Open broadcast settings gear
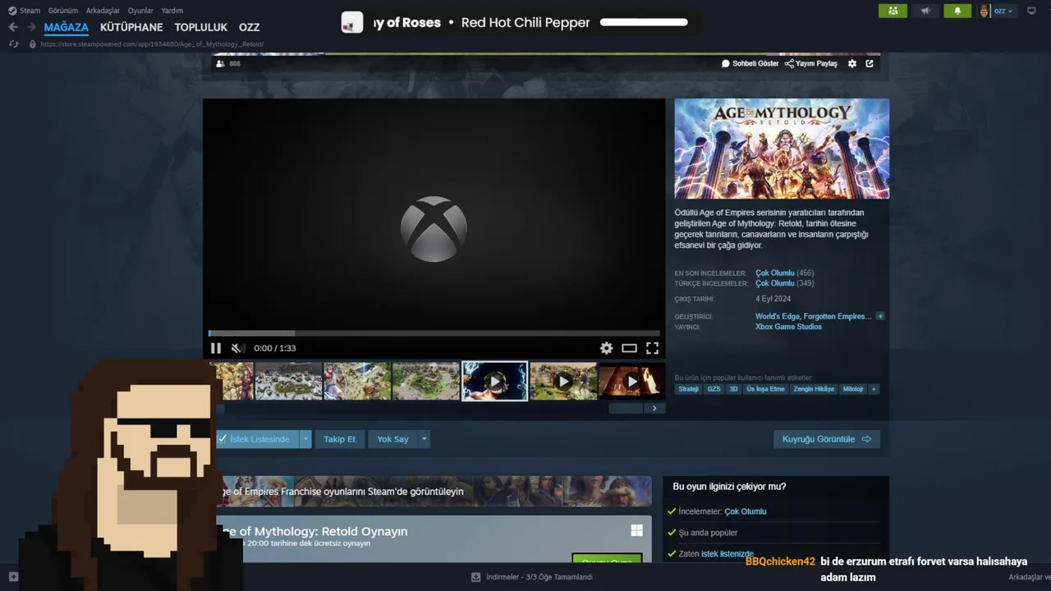This screenshot has width=1051, height=591. (x=852, y=63)
